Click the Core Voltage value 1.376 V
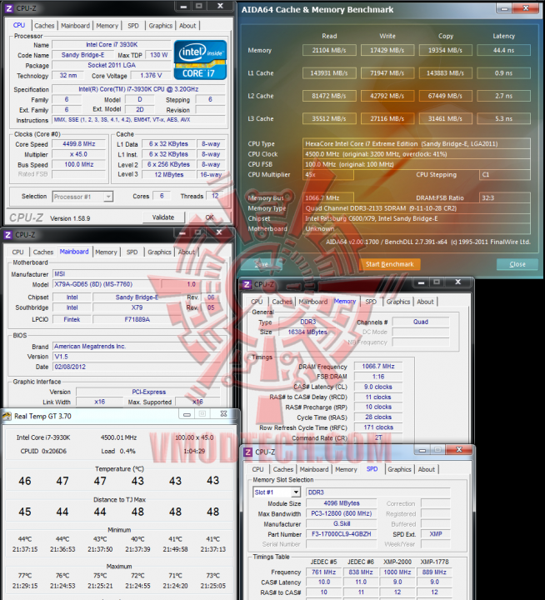The image size is (545, 600). 151,75
